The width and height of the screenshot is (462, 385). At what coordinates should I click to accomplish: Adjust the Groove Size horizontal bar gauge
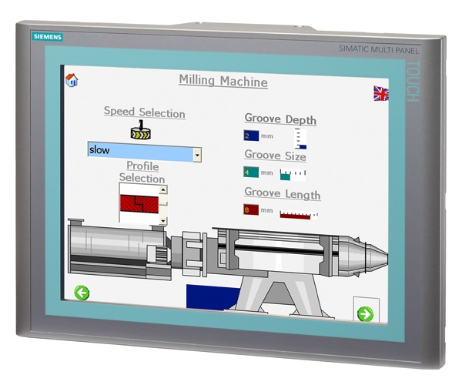coord(293,175)
